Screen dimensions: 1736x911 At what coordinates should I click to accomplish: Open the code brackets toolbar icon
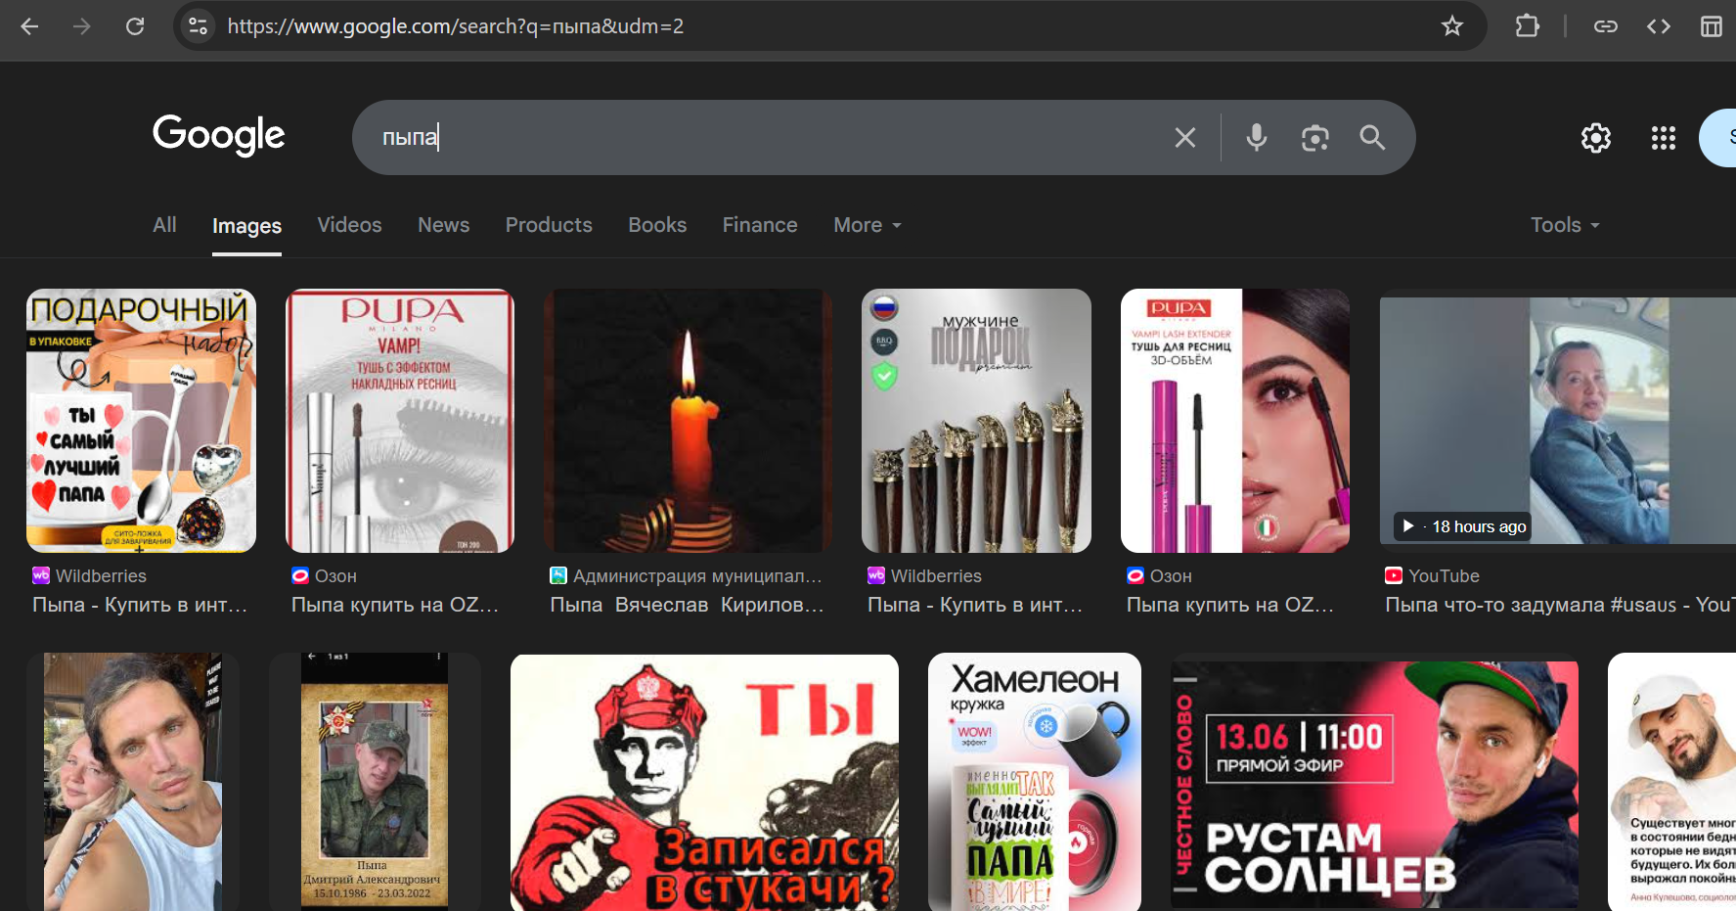1659,26
